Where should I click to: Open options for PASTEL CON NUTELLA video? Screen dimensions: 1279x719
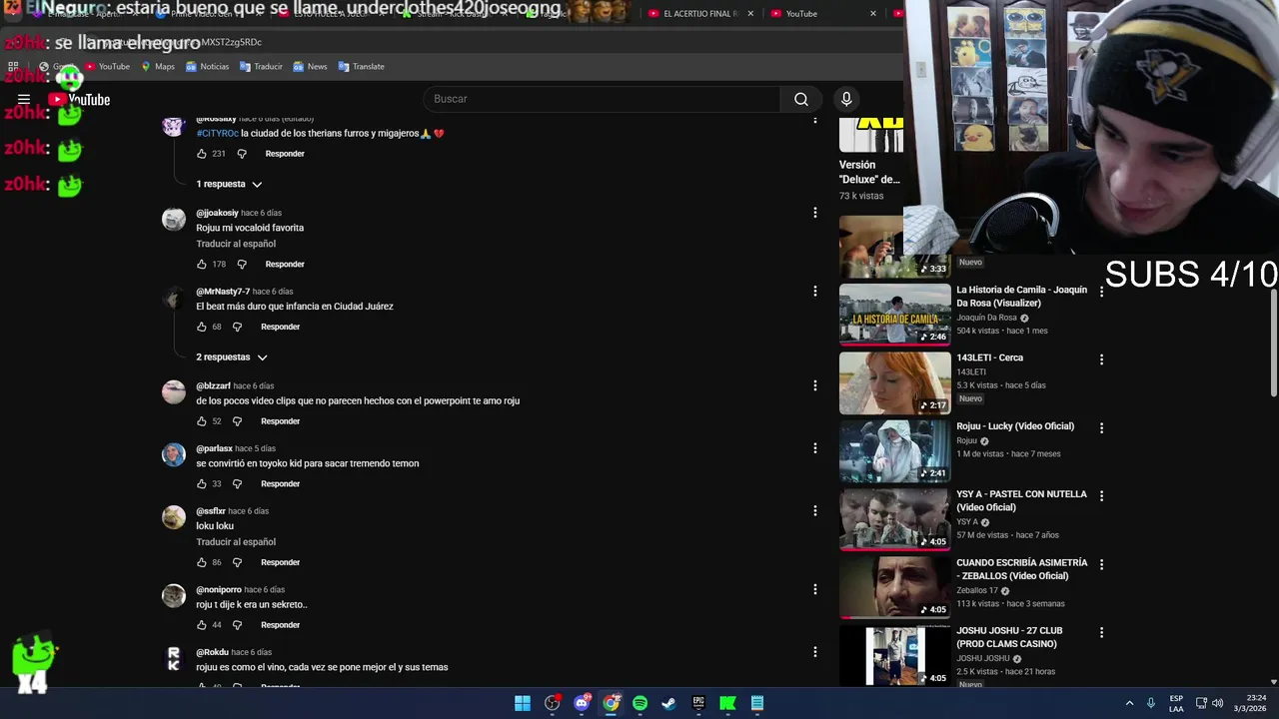click(x=1101, y=496)
